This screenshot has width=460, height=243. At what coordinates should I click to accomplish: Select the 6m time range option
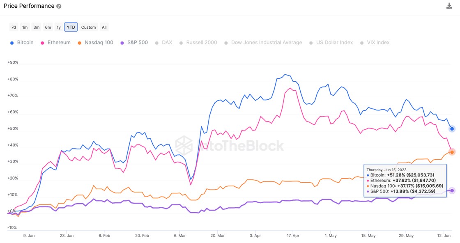click(x=48, y=27)
